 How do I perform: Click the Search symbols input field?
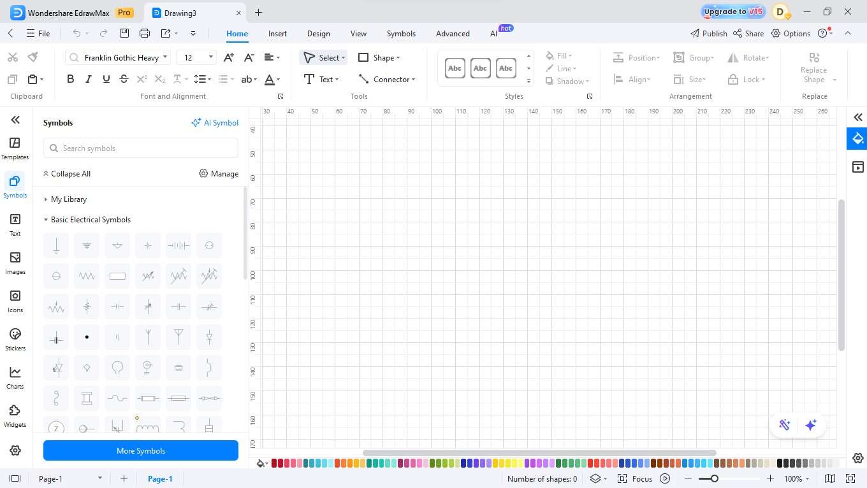(x=141, y=148)
